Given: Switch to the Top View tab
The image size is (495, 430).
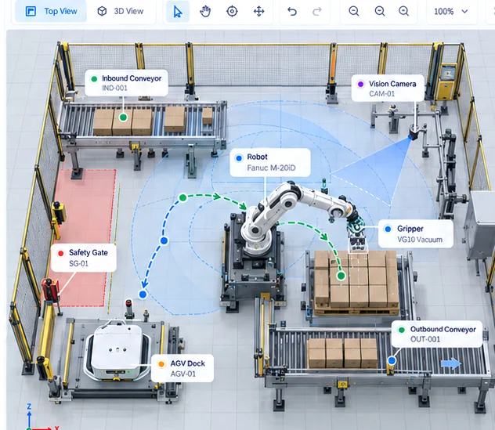Looking at the screenshot, I should [x=51, y=12].
